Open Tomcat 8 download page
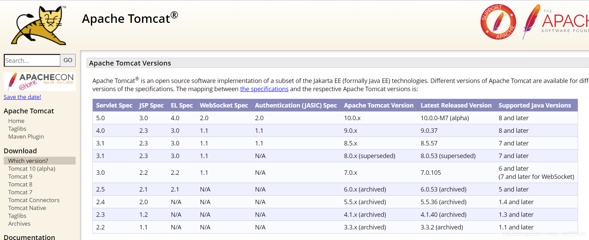This screenshot has width=589, height=240. pos(20,184)
